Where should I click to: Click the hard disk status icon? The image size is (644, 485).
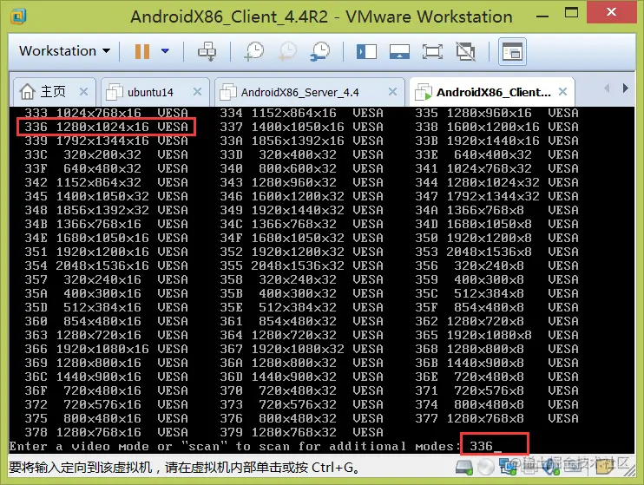(463, 468)
